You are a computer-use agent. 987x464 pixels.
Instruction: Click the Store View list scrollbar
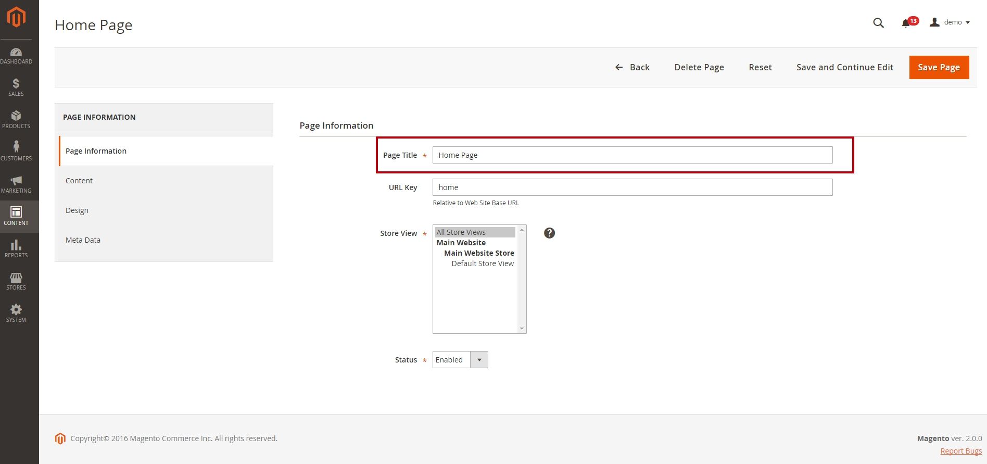coord(522,279)
